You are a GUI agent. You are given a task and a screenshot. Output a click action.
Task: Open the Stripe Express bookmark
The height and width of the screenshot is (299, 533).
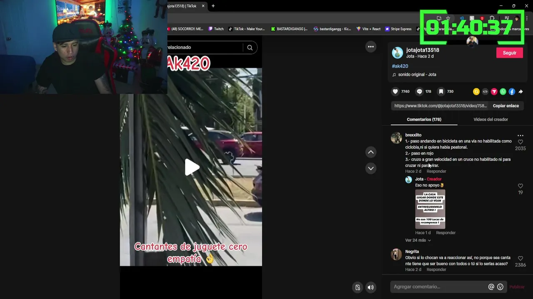(x=398, y=29)
